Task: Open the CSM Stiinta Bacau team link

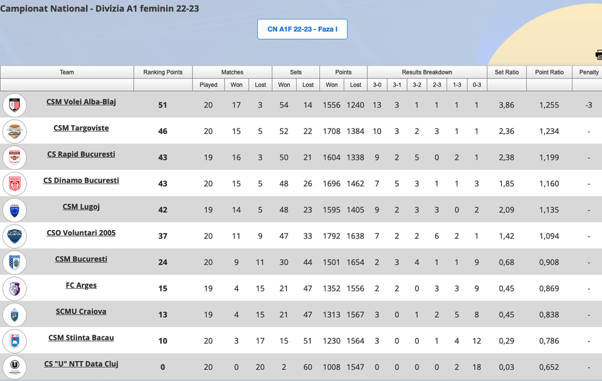Action: 81,338
